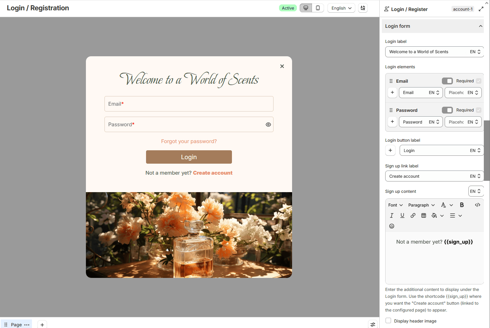Toggle Password Required checkbox

(x=479, y=110)
